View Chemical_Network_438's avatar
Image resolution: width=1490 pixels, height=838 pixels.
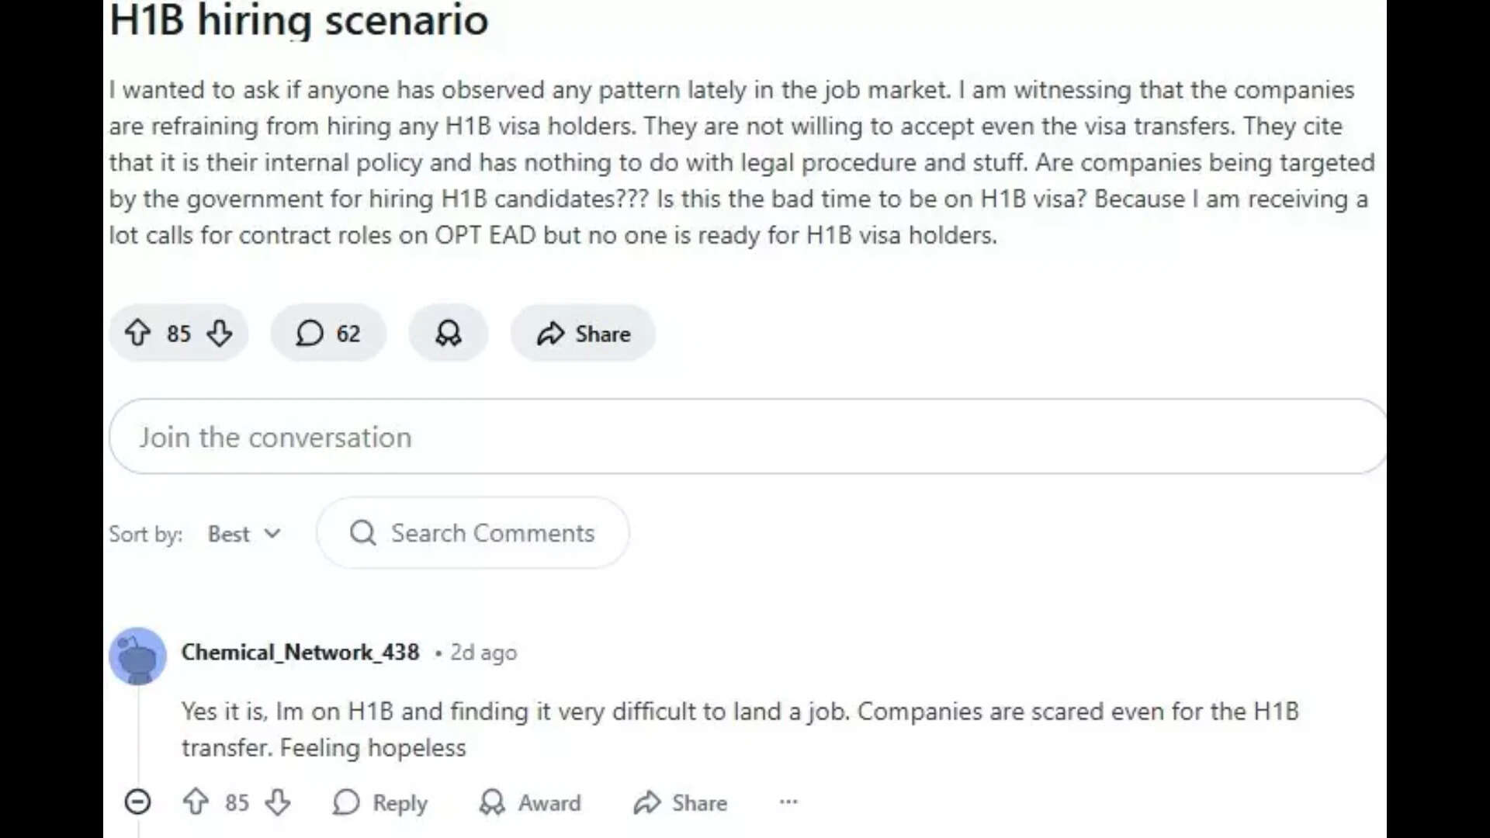138,656
